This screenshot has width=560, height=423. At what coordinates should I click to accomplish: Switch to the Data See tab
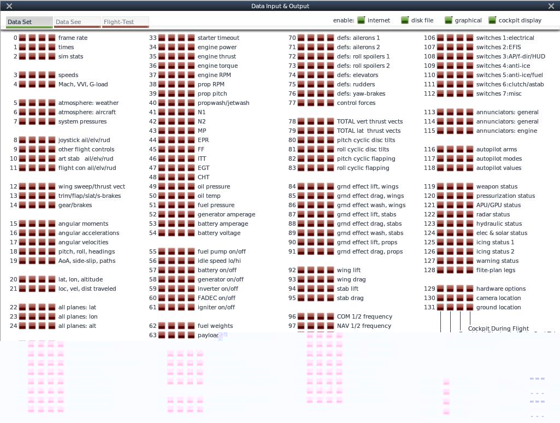77,22
